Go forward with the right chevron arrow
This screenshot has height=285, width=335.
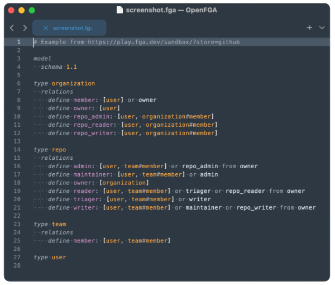tap(25, 28)
